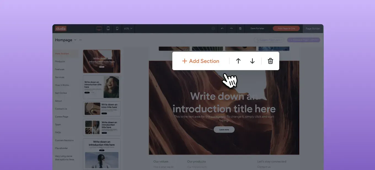Click the Add Page to Site button
The image size is (375, 170).
click(286, 28)
